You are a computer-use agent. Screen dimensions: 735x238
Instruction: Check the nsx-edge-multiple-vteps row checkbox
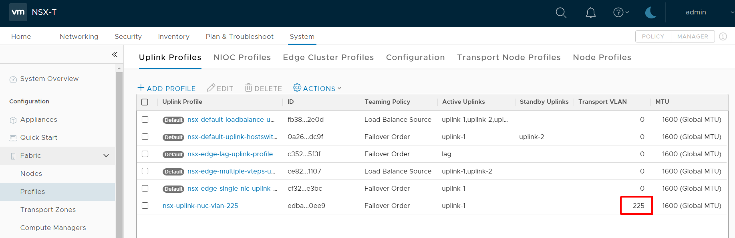pos(145,171)
